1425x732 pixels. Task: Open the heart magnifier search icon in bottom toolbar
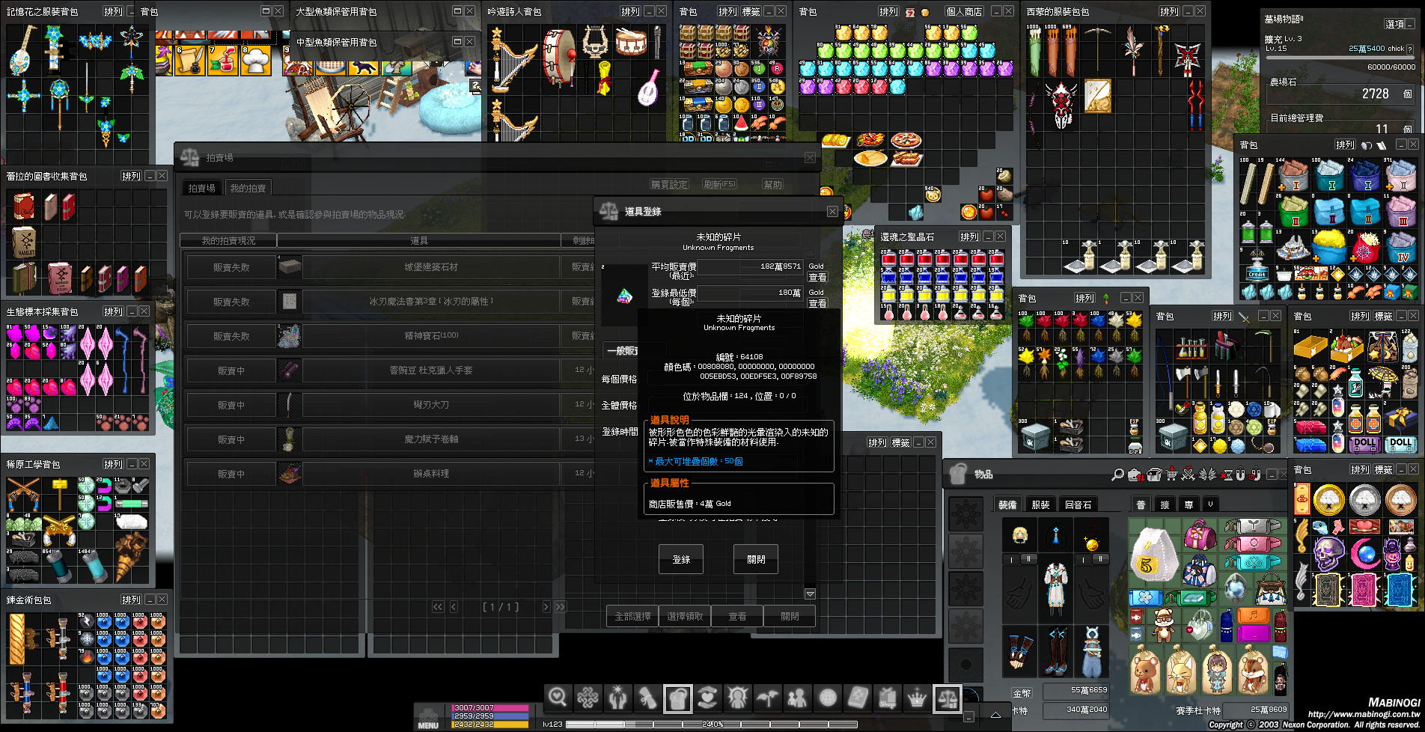click(558, 698)
